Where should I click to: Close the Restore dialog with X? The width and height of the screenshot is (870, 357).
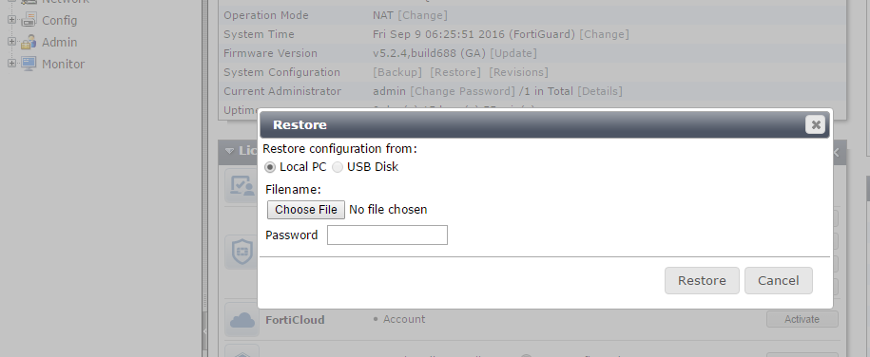[x=815, y=124]
